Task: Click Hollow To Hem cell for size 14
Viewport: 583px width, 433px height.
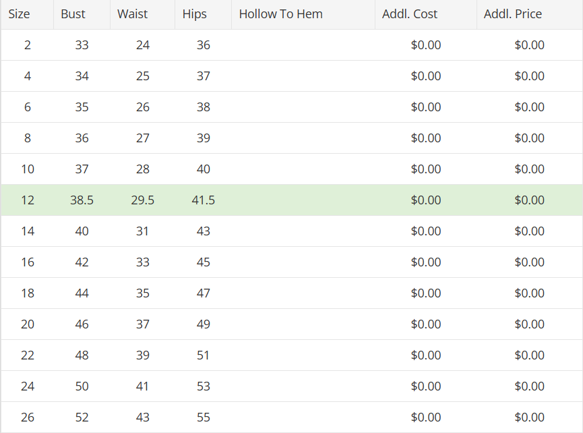Action: [303, 231]
